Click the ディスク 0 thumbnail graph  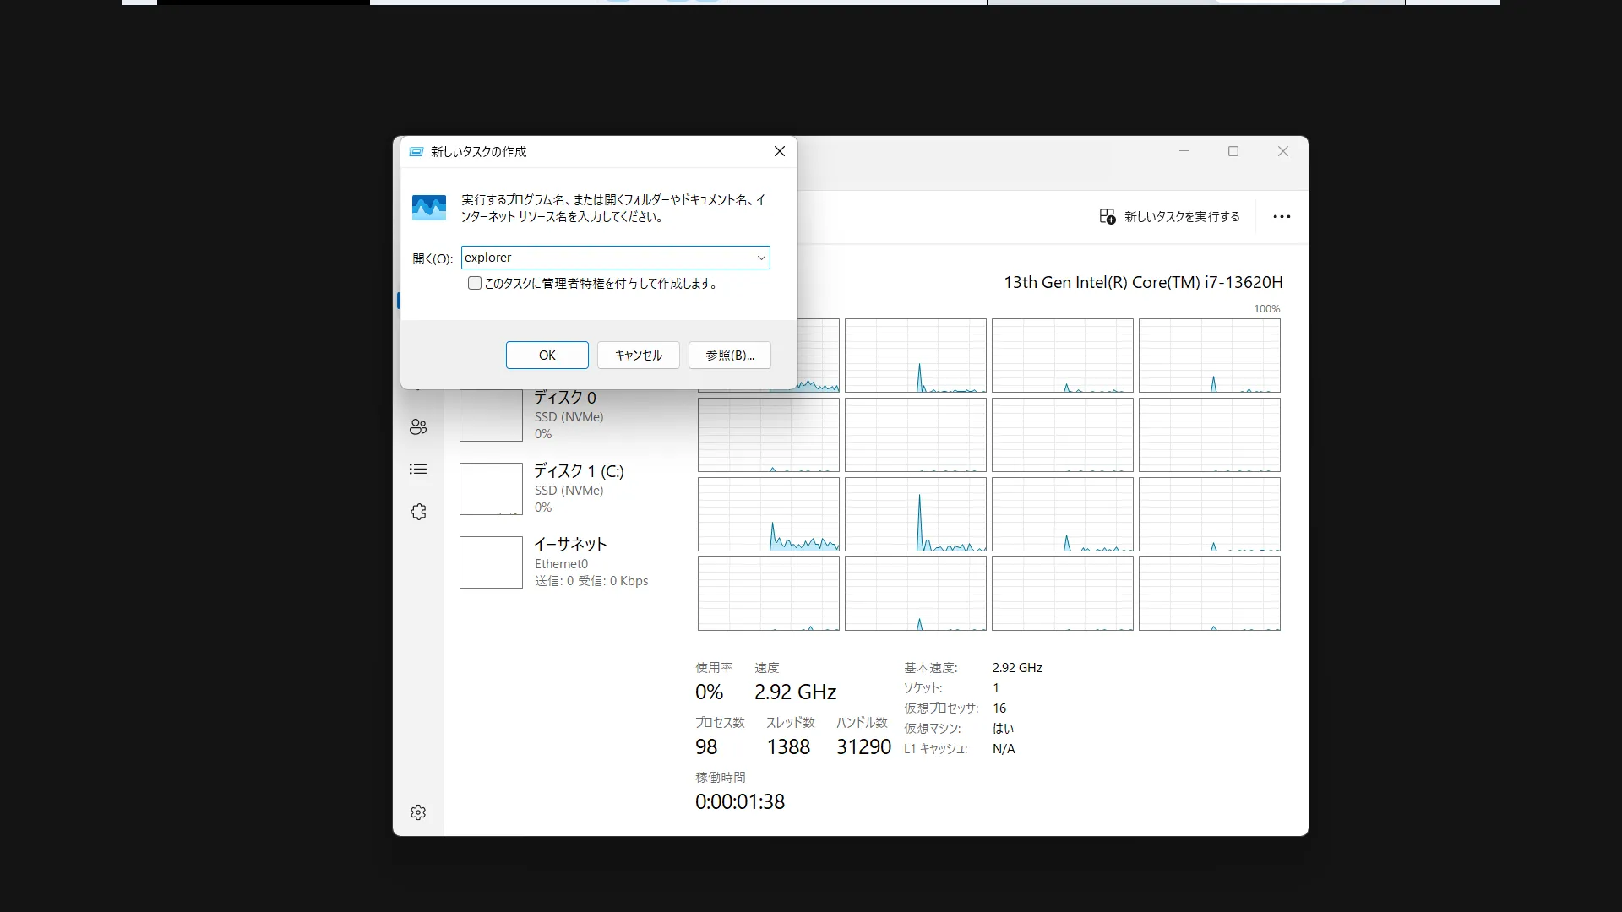coord(491,415)
